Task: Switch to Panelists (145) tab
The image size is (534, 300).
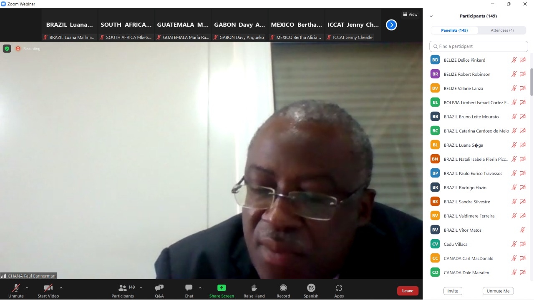Action: [454, 30]
